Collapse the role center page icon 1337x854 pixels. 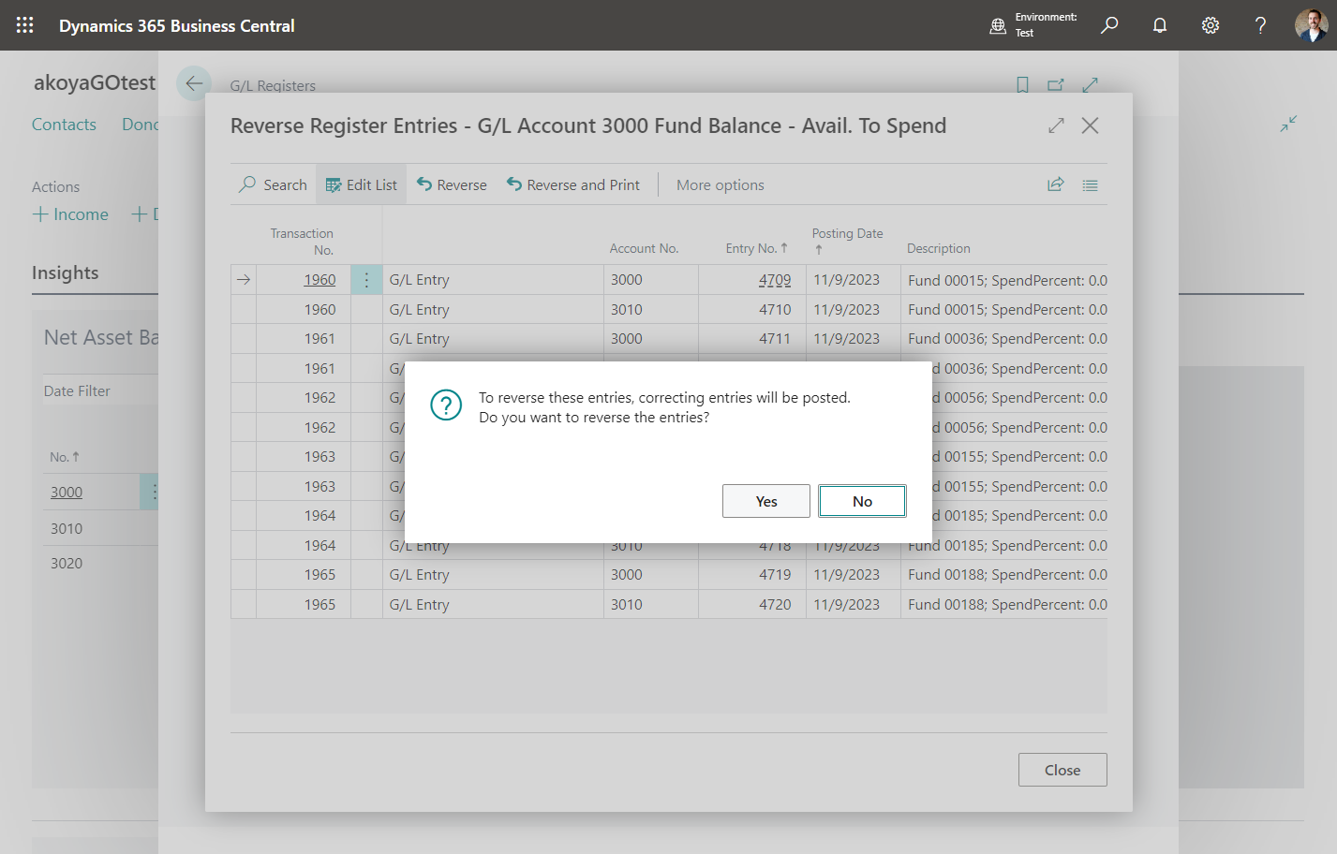pyautogui.click(x=1288, y=124)
